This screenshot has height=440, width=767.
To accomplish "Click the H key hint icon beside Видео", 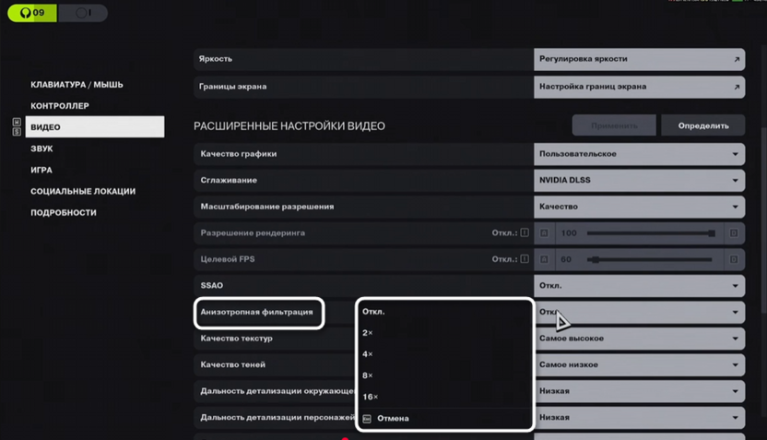I will pyautogui.click(x=17, y=122).
